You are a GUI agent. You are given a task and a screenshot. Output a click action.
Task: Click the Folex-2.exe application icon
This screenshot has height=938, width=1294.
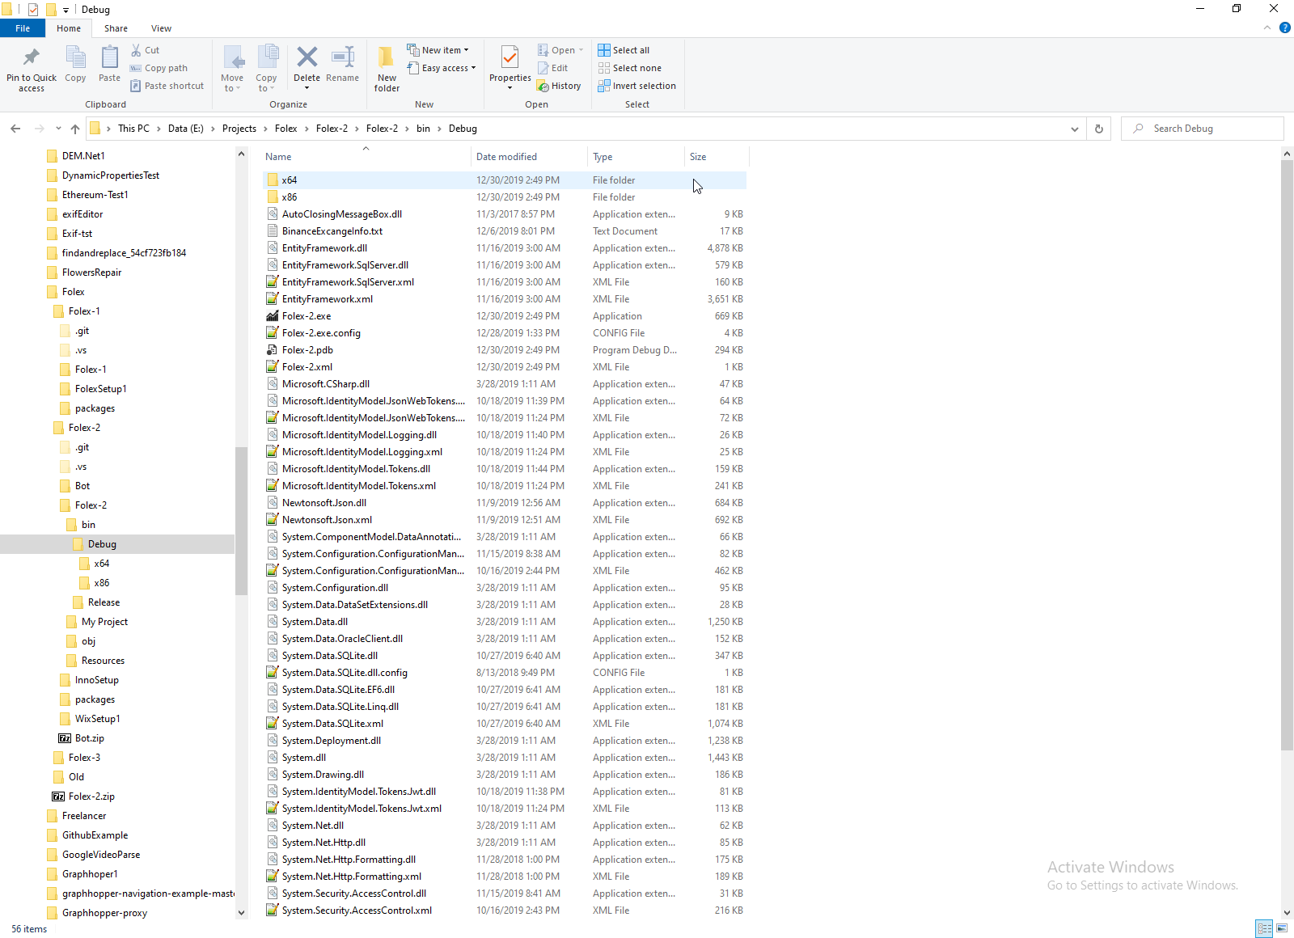click(x=273, y=316)
